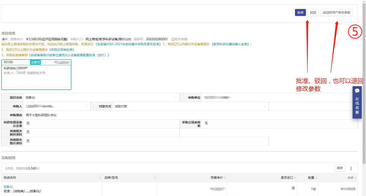
Task: Click 共1项 预算总额5,580元 summary text
Action: pos(22,168)
